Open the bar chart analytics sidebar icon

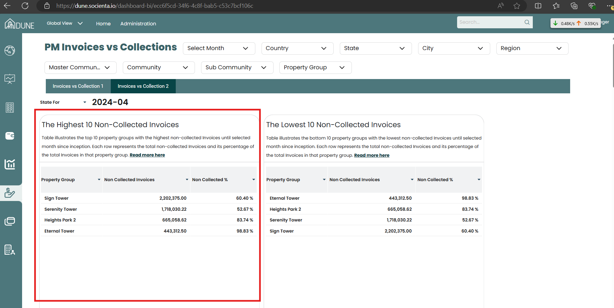point(10,164)
